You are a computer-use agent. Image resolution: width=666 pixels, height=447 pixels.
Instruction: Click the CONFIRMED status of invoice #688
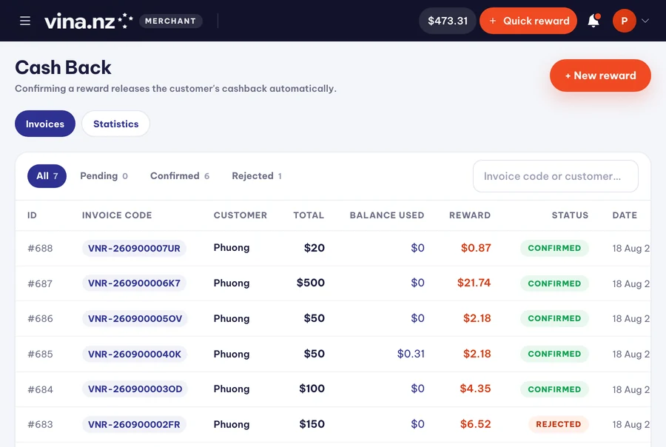554,248
